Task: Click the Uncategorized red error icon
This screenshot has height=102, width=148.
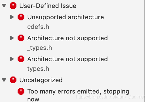Action: (13, 80)
